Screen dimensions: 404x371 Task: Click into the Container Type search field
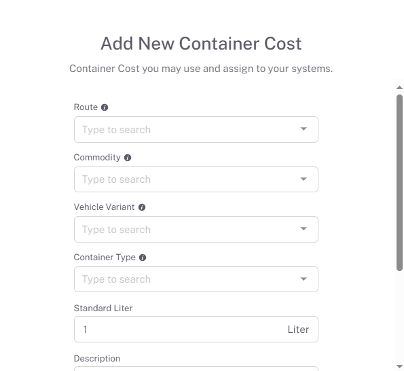coord(196,279)
